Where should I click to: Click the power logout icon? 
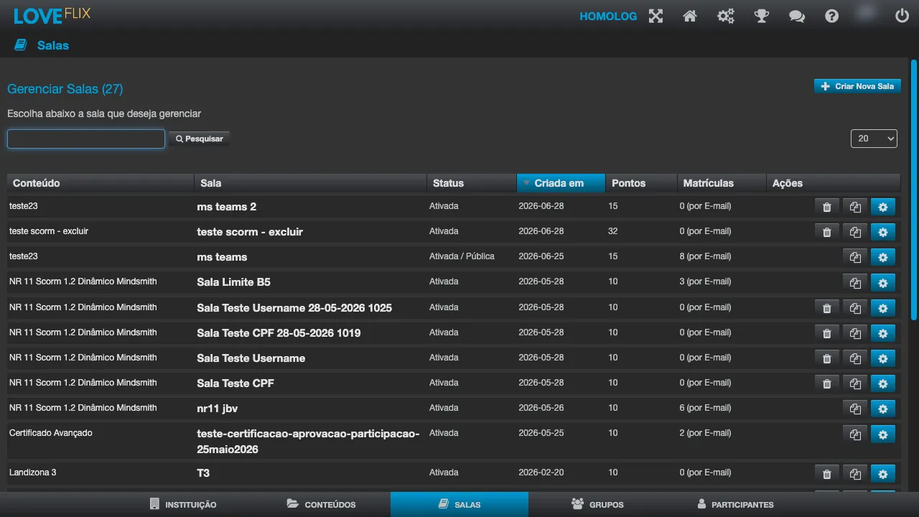point(902,15)
